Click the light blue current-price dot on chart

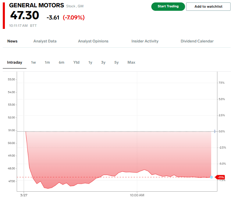(211, 177)
